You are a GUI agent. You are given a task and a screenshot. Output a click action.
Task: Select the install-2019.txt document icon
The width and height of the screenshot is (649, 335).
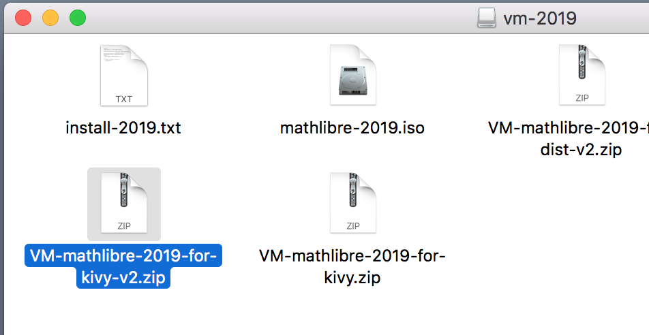124,76
